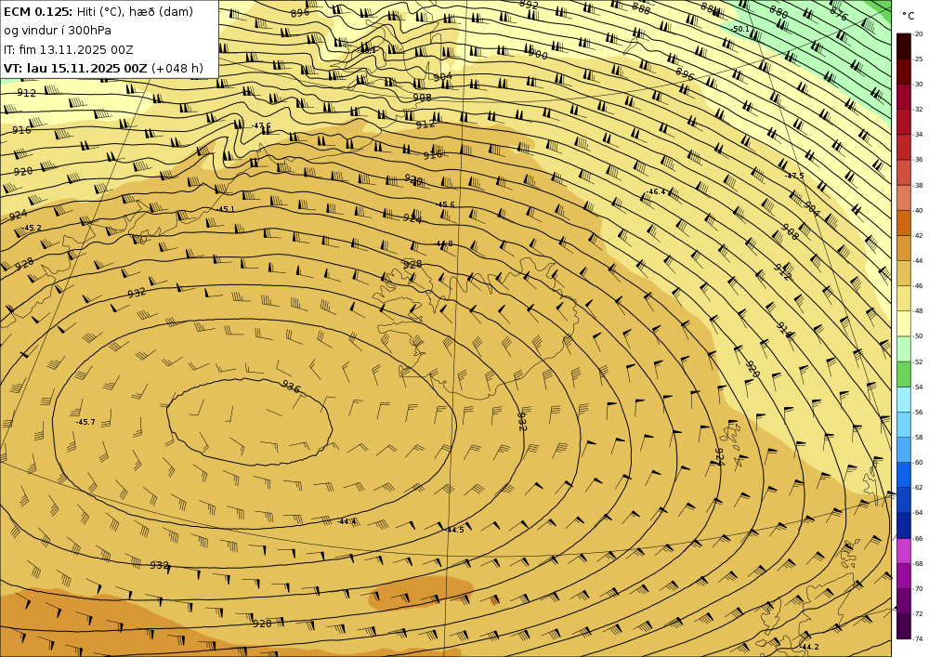
Task: Click the green legend band between -52 and -54
Action: pos(904,374)
